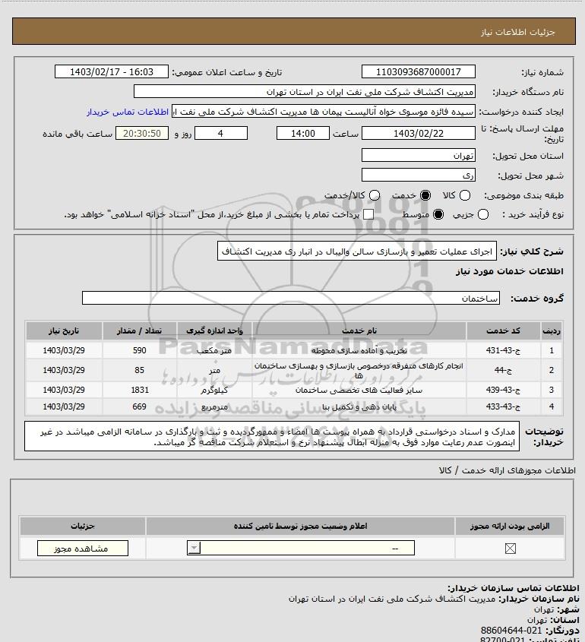This screenshot has height=642, width=585.
Task: Open the permit status dropdown arrow
Action: pos(194,548)
